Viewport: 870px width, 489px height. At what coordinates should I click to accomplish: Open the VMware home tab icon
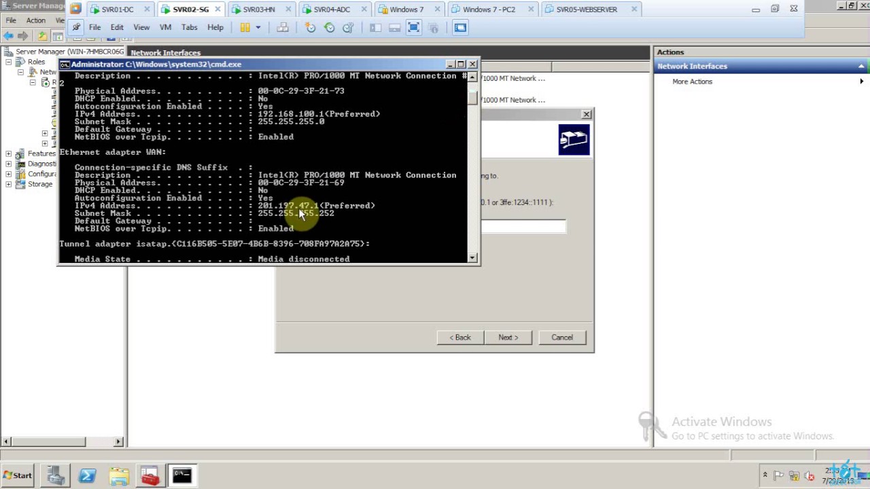coord(75,10)
